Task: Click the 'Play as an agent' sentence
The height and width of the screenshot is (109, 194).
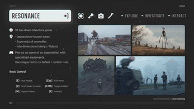Action: pyautogui.click(x=40, y=52)
